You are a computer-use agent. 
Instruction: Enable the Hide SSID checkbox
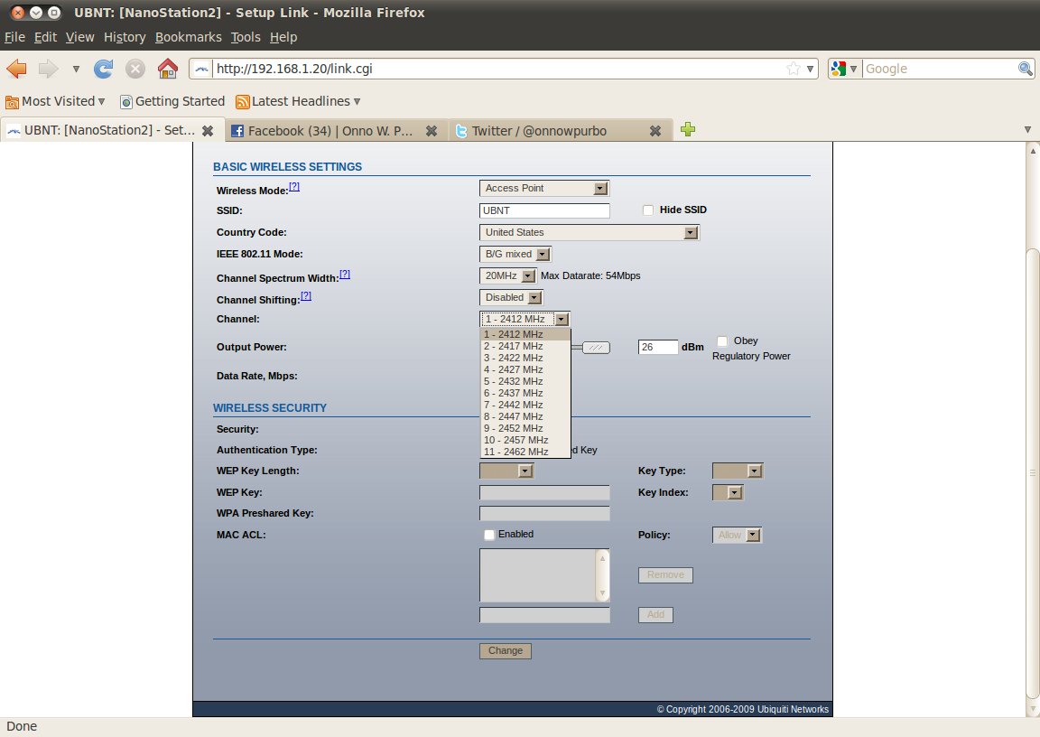point(648,210)
